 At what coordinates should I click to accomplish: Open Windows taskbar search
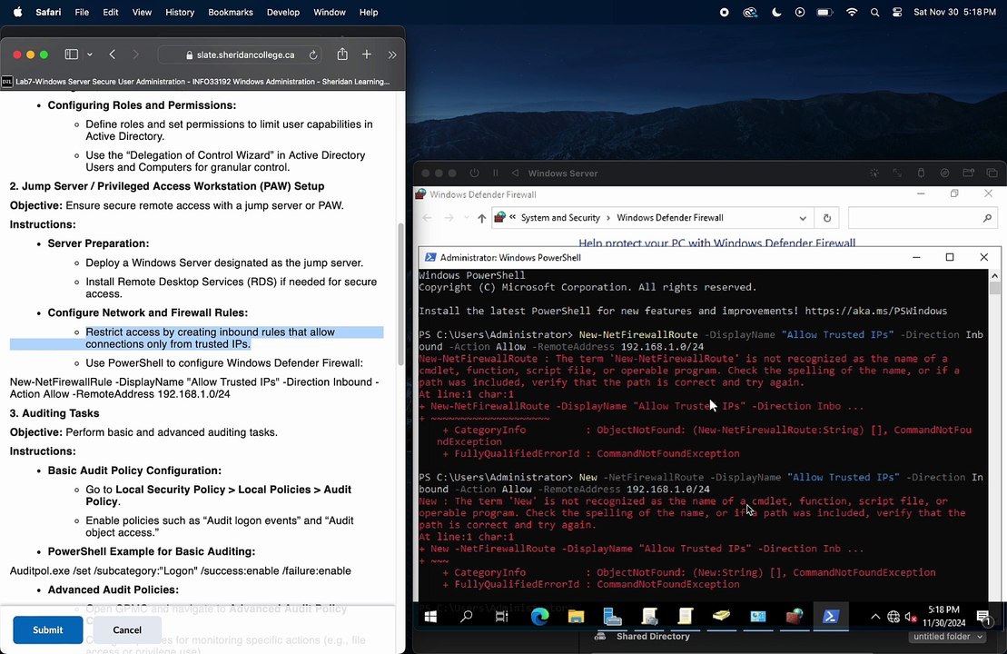point(467,617)
